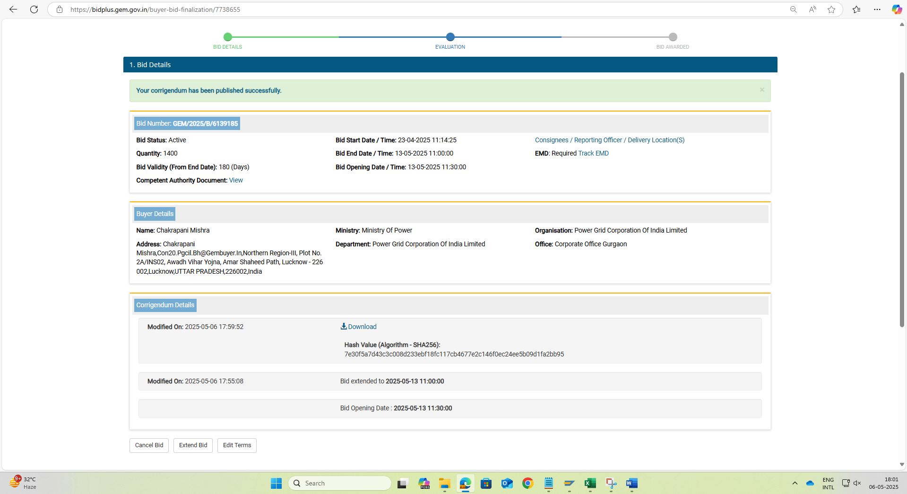Go to BID DETAILS step
This screenshot has height=494, width=907.
(x=227, y=41)
